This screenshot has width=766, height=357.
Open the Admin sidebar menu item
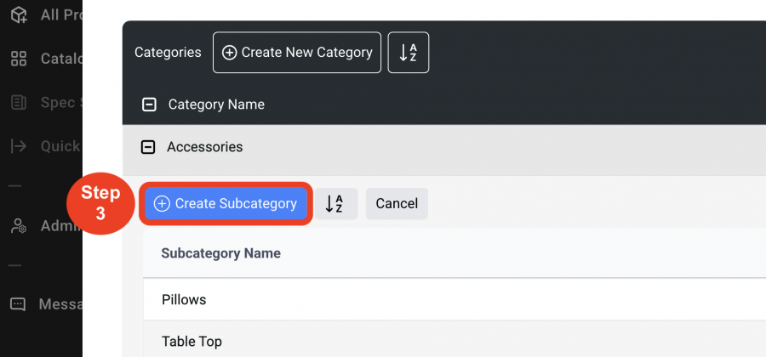click(x=60, y=226)
